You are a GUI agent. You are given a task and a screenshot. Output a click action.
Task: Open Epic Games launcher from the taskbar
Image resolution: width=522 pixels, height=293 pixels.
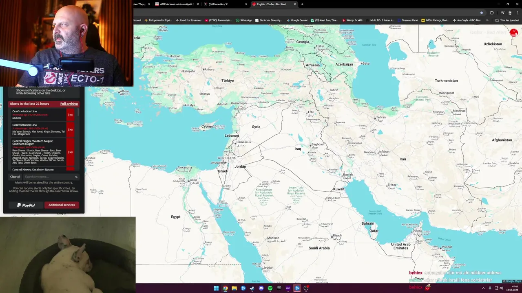click(279, 288)
